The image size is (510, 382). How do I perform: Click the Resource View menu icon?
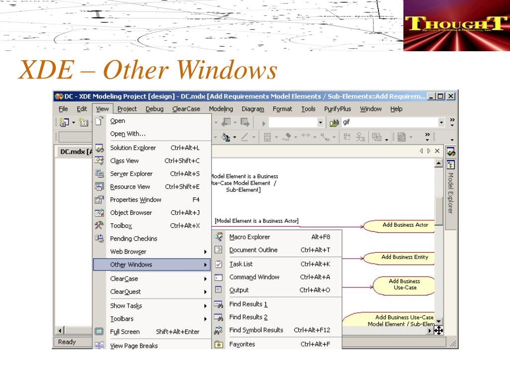tap(99, 187)
